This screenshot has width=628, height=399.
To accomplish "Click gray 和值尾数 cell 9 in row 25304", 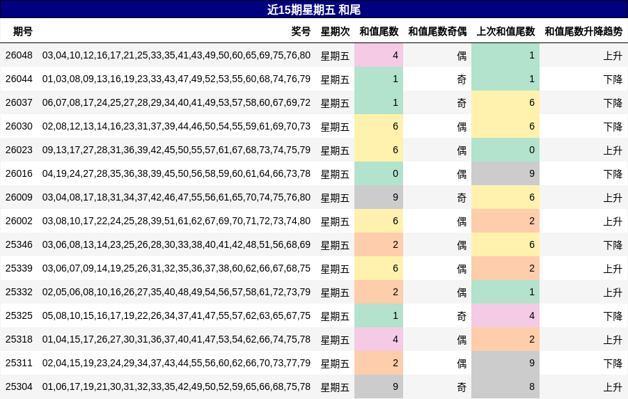I will point(379,386).
